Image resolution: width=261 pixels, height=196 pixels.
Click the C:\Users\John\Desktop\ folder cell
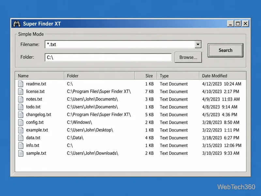point(90,130)
